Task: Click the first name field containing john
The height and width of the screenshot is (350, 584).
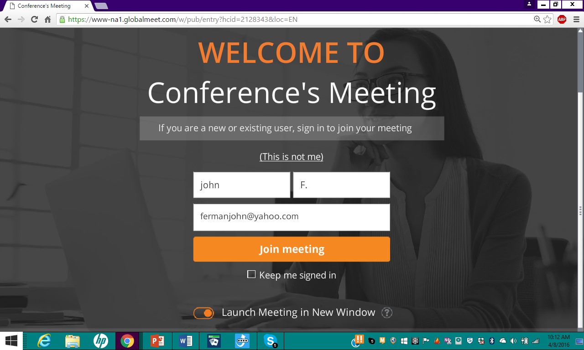Action: pyautogui.click(x=241, y=185)
